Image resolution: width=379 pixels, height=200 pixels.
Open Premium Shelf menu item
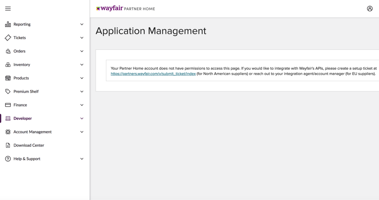pyautogui.click(x=26, y=92)
